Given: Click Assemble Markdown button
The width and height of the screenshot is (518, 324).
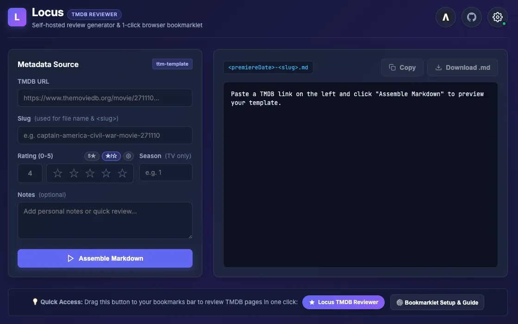Looking at the screenshot, I should pos(105,258).
